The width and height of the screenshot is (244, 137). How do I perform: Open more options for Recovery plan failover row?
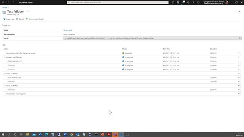click(x=239, y=57)
